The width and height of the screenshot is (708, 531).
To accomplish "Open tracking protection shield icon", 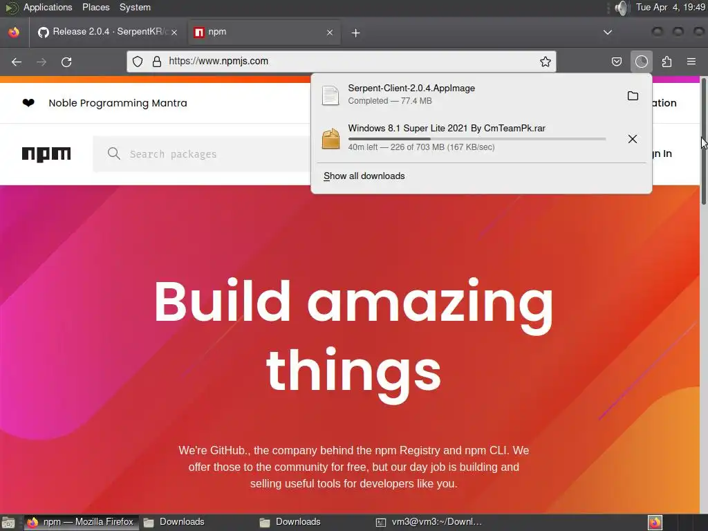I will (x=138, y=62).
